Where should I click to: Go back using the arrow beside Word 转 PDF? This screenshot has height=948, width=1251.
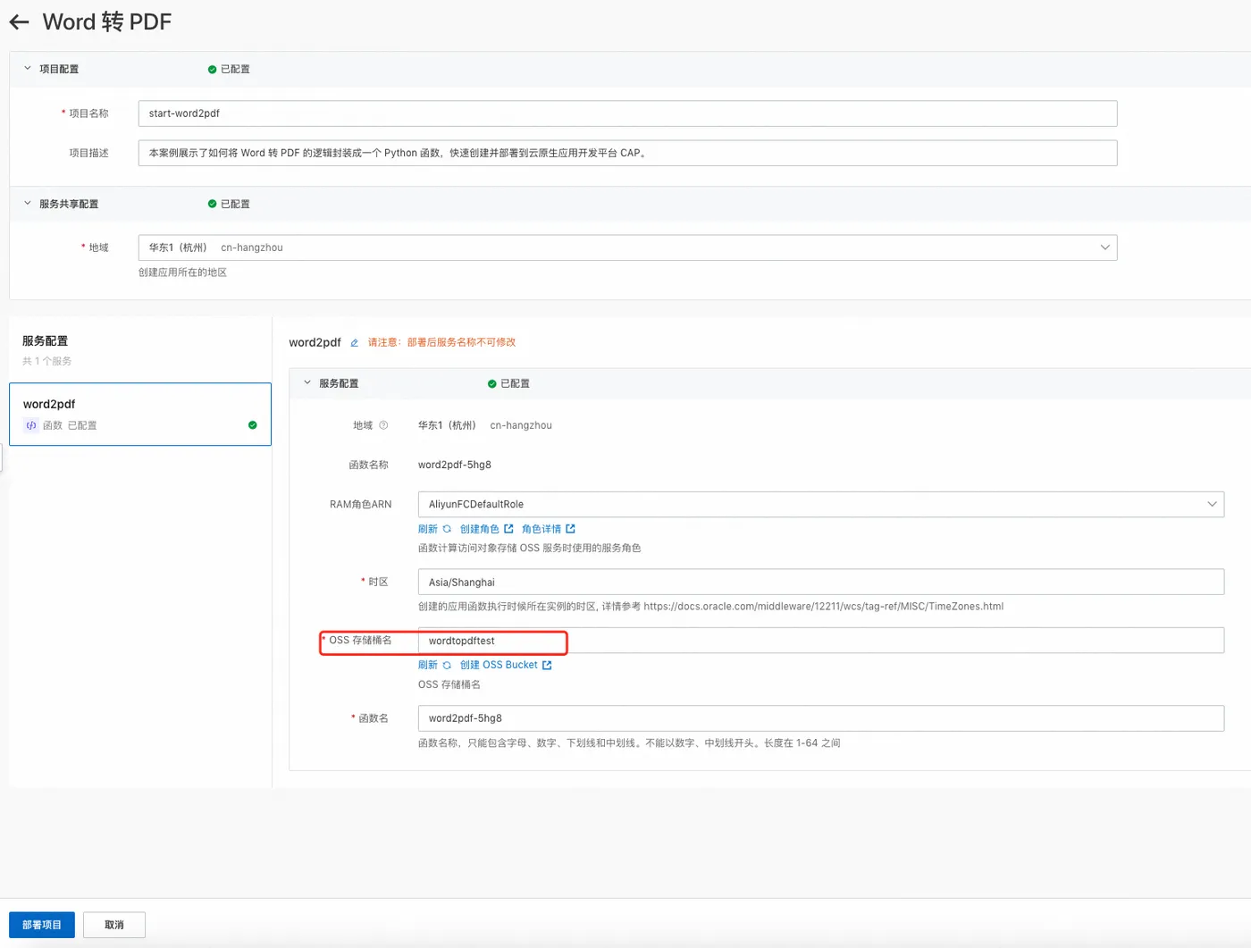(x=19, y=22)
